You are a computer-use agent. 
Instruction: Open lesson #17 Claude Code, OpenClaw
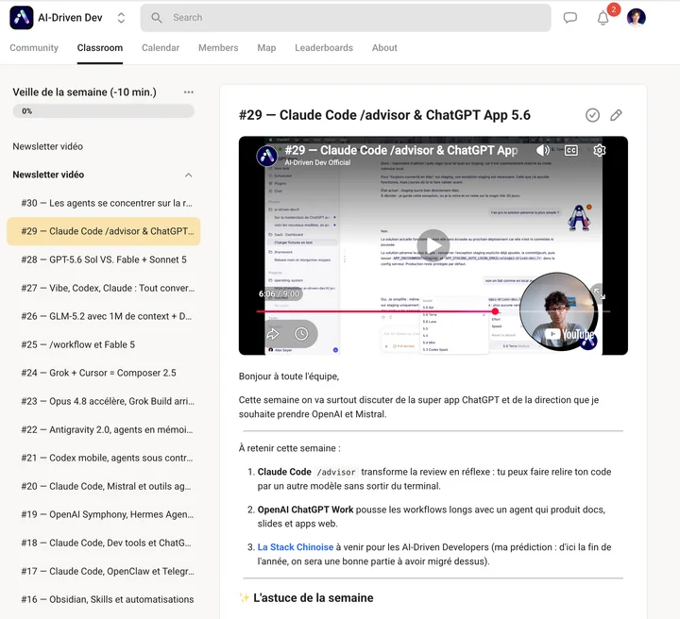tap(103, 572)
